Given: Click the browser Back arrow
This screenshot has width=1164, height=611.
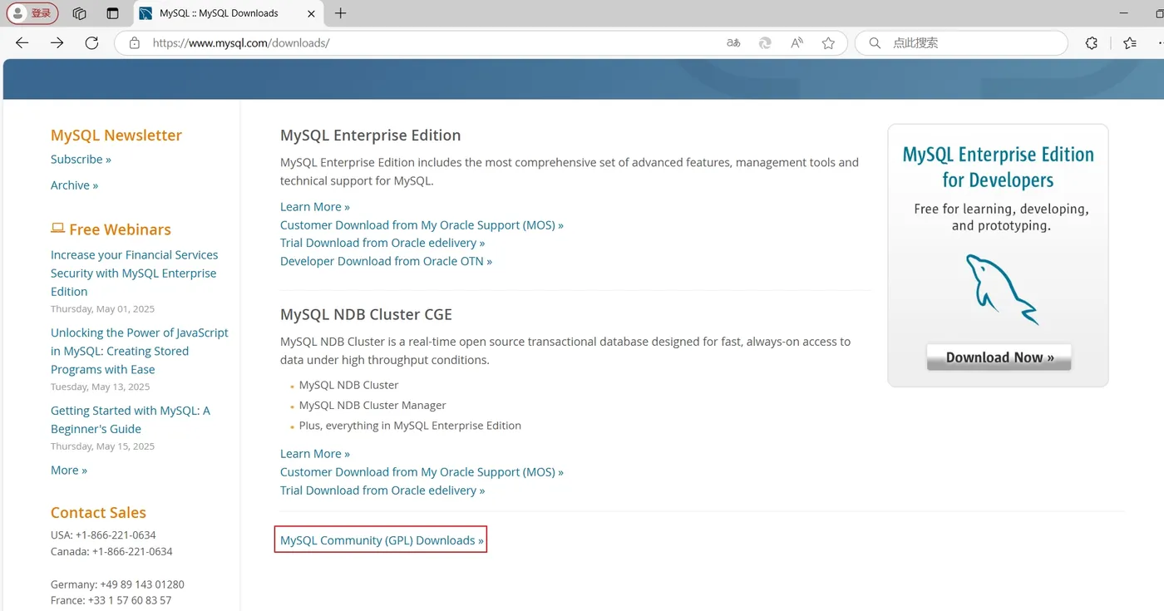Looking at the screenshot, I should (x=22, y=43).
